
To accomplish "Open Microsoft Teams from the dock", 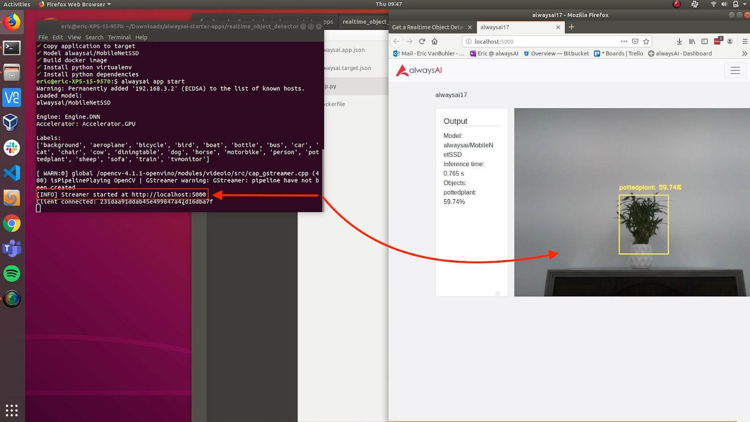I will (x=12, y=249).
